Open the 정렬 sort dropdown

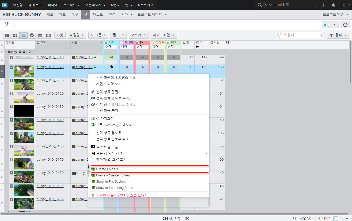[x=77, y=35]
